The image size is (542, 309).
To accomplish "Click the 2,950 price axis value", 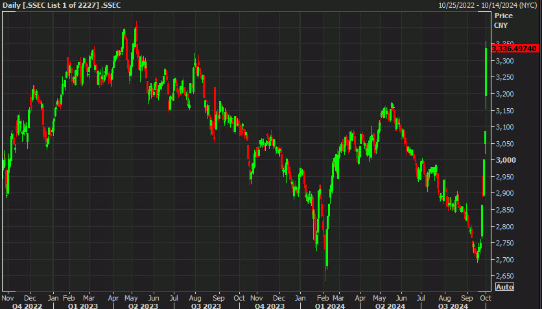I will point(504,177).
